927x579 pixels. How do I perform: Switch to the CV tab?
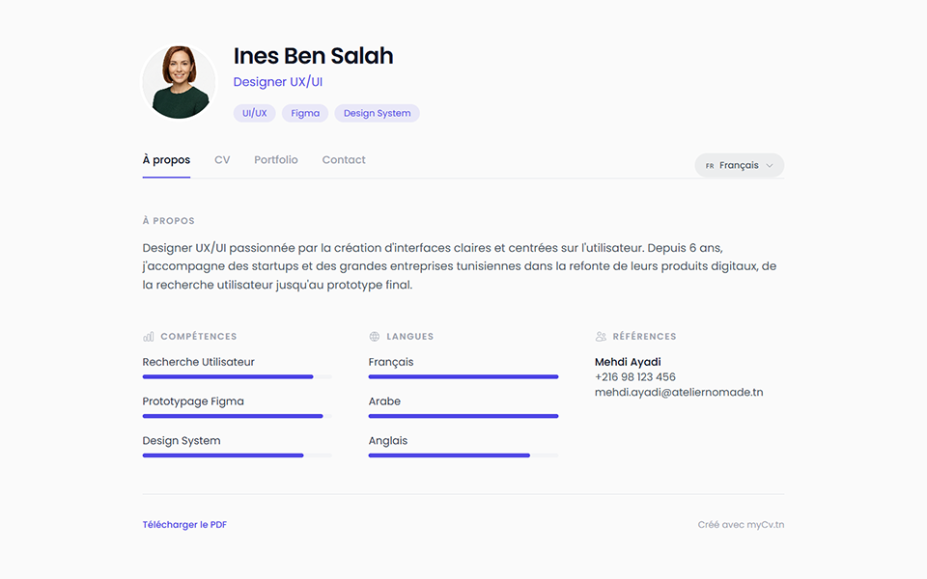point(222,159)
